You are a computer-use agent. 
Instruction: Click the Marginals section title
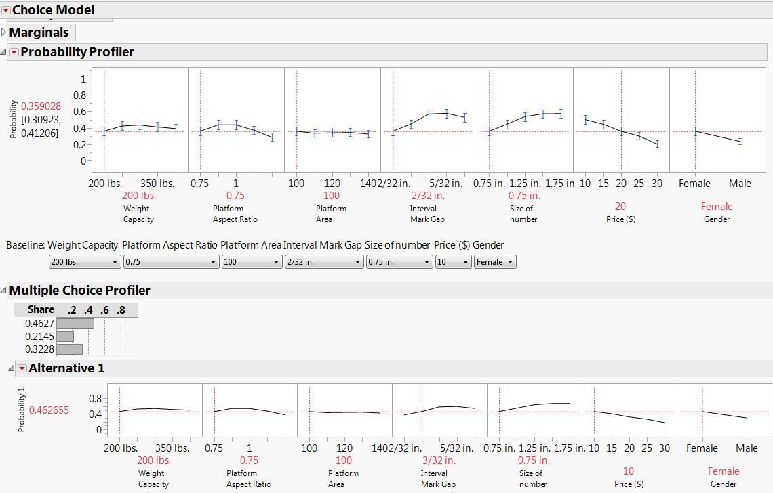pyautogui.click(x=39, y=33)
